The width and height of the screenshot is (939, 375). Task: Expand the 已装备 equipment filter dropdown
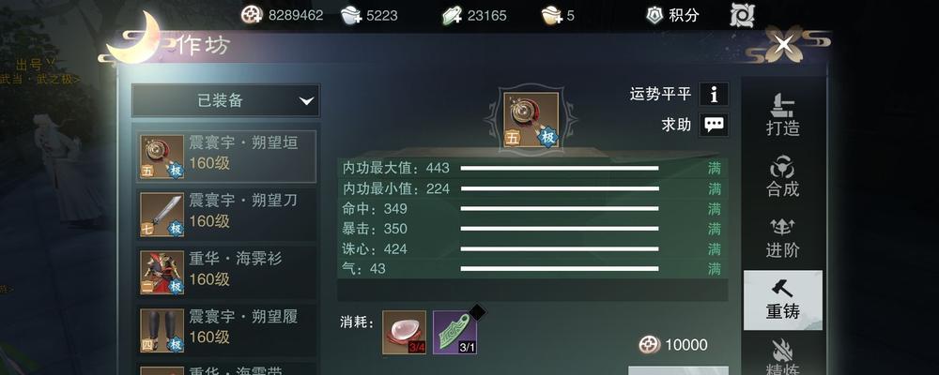point(225,100)
